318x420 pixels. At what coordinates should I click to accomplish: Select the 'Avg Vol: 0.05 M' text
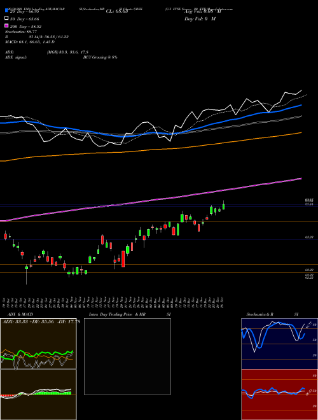pyautogui.click(x=203, y=11)
